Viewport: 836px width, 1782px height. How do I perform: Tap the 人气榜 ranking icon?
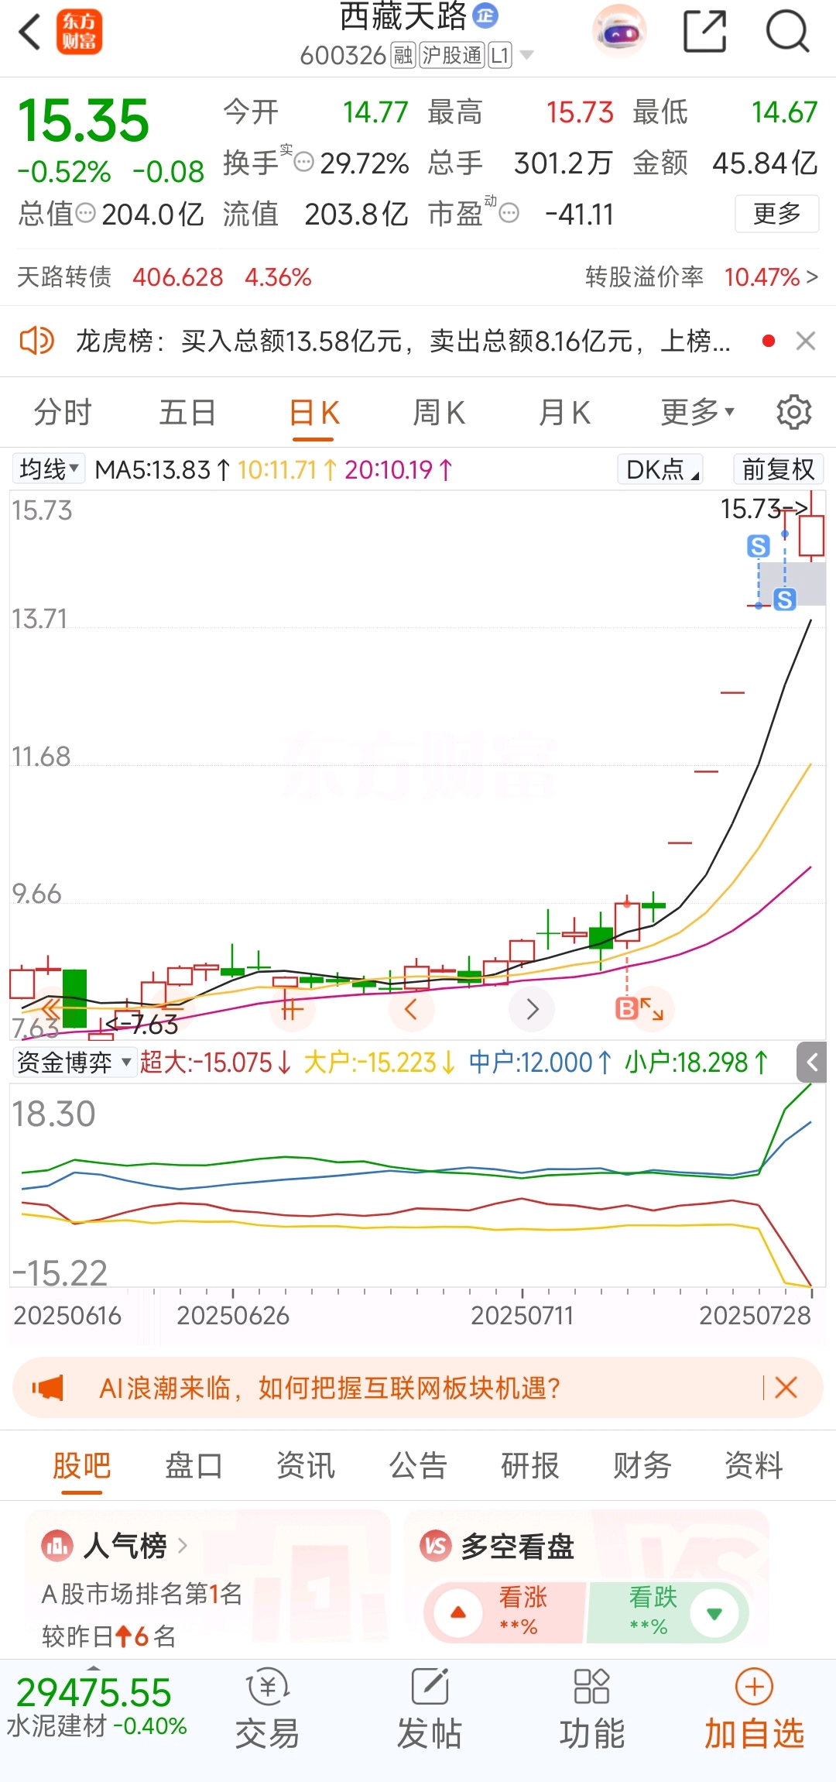[57, 1547]
